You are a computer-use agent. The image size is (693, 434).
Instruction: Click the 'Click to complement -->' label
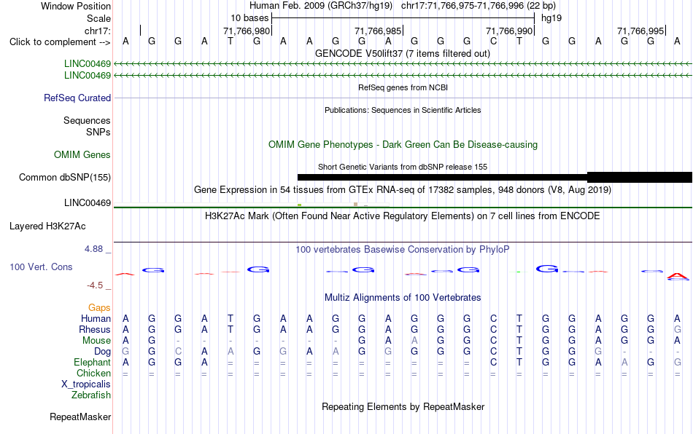(x=60, y=42)
